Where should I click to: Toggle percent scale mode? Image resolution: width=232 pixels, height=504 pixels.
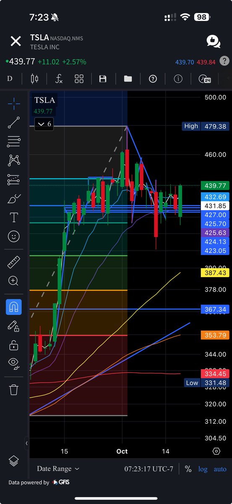click(x=188, y=469)
